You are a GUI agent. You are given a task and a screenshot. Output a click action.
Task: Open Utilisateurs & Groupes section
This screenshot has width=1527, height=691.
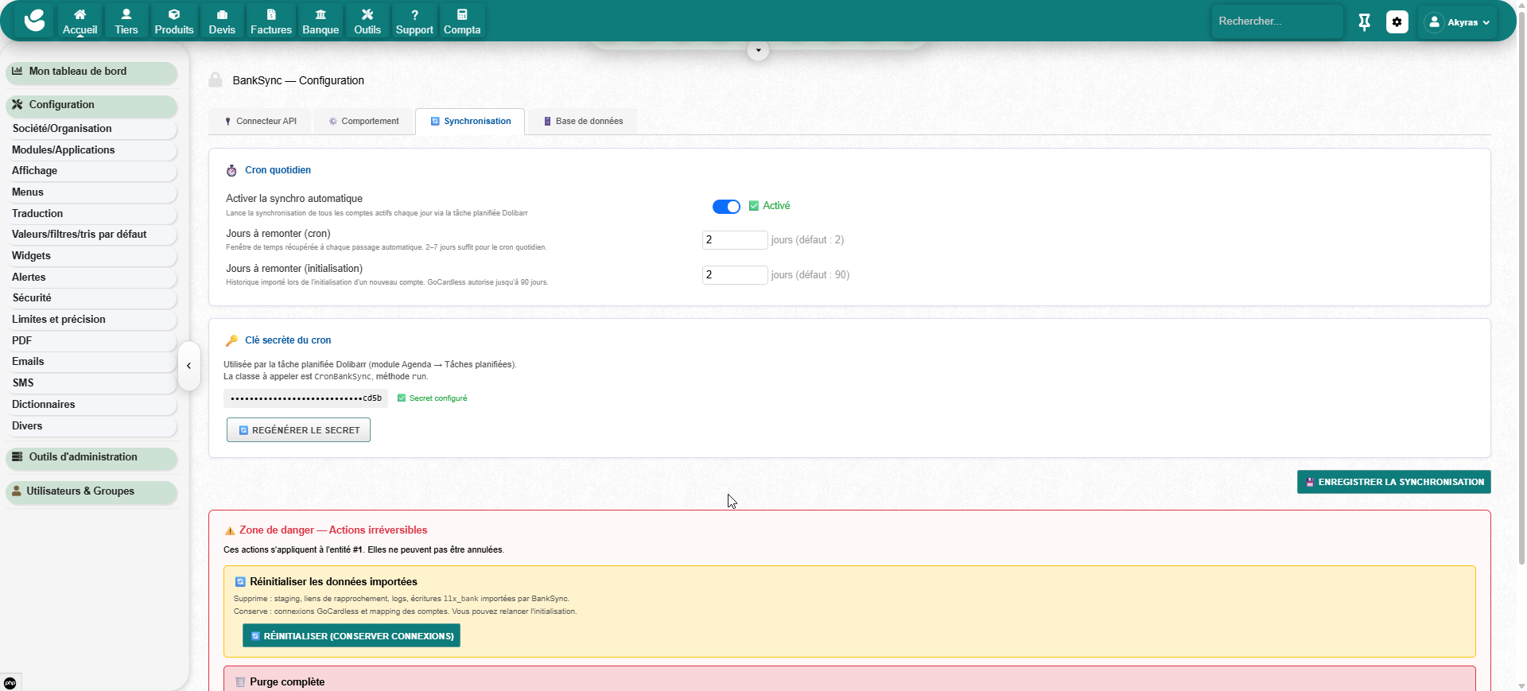(91, 491)
